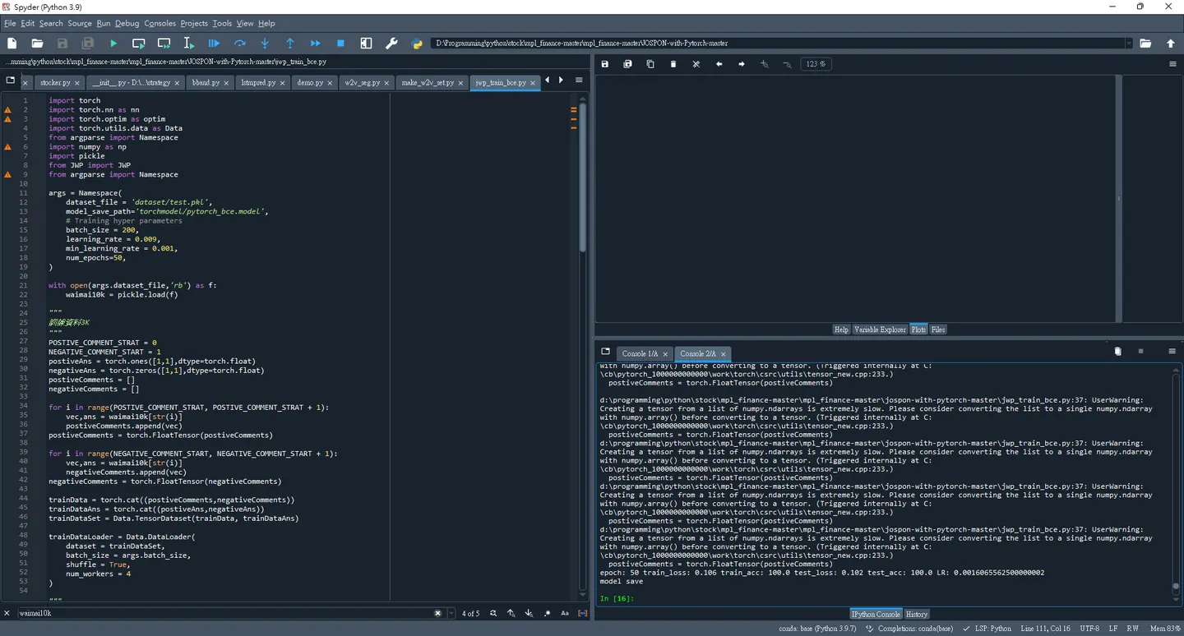Remove the plot with the trash icon
This screenshot has height=636, width=1184.
673,64
